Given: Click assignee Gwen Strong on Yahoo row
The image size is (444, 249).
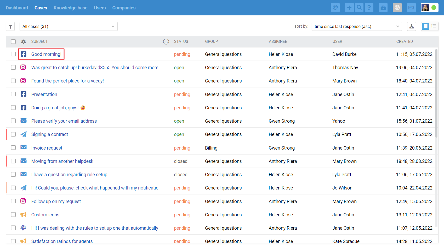Looking at the screenshot, I should point(282,121).
